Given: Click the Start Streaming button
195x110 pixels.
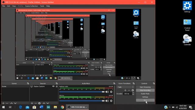Looking at the screenshot, I should 145,87.
